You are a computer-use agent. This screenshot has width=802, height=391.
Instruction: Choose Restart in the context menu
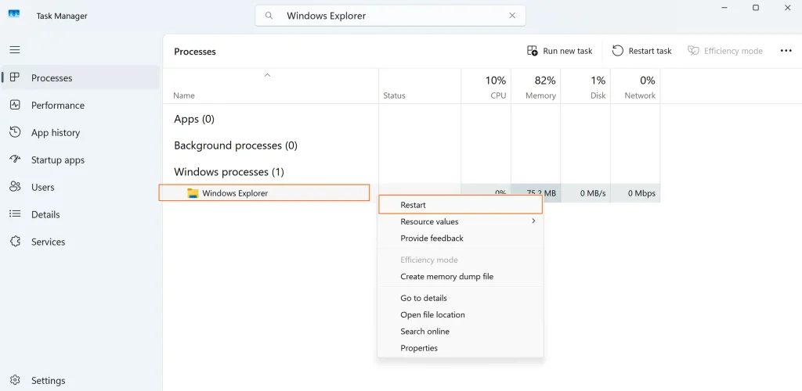click(460, 205)
